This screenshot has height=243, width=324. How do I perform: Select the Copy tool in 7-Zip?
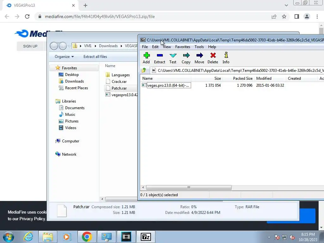186,58
